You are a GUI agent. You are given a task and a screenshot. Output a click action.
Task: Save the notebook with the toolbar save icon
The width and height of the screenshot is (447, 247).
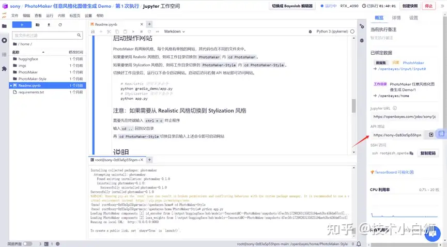93,32
